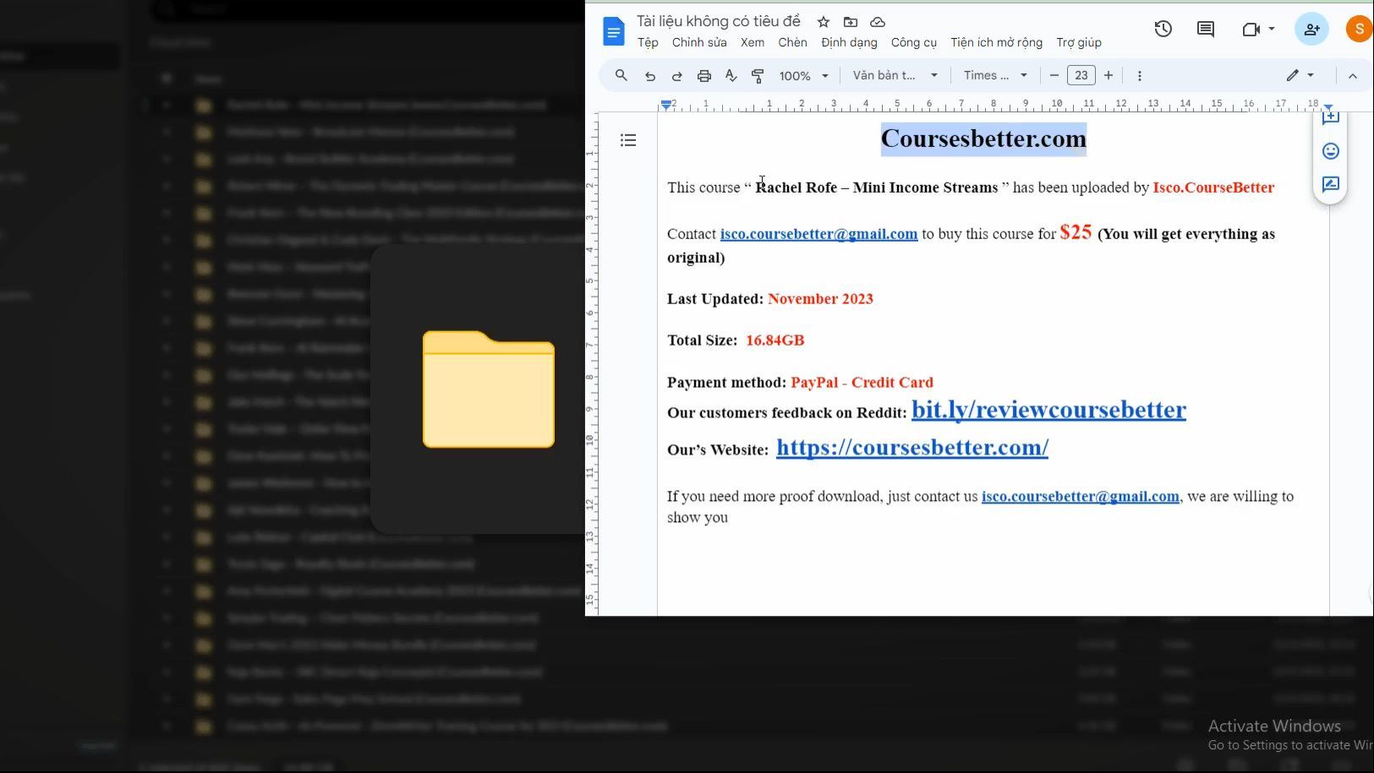Image resolution: width=1374 pixels, height=773 pixels.
Task: Activate the paint format tool
Action: [x=758, y=76]
